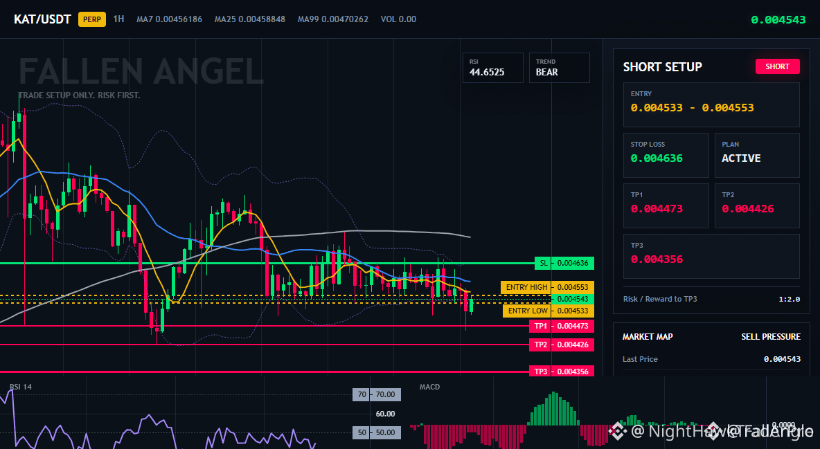Click the TRADE SETUP ONLY. RISK FIRST. text

[79, 95]
